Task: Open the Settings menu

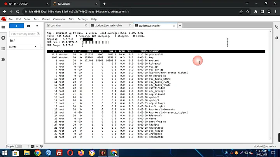Action: tap(82, 19)
